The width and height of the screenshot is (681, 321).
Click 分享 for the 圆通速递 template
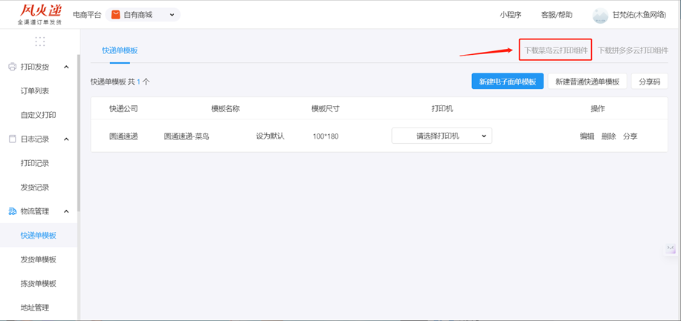pyautogui.click(x=630, y=136)
